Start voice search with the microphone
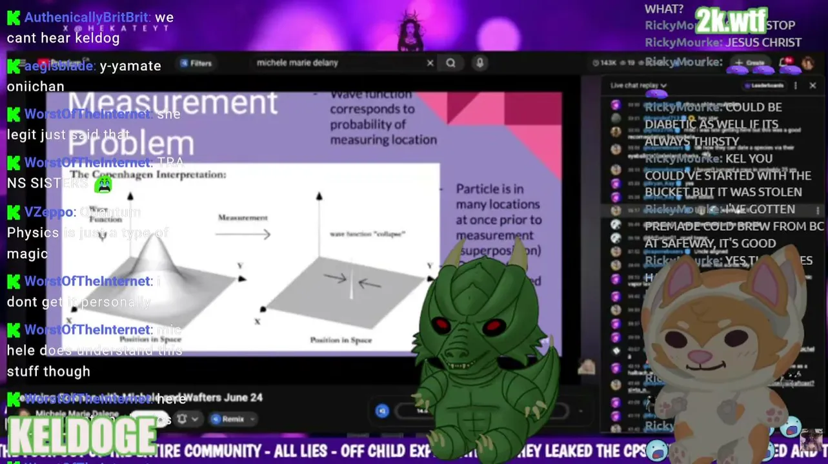 click(x=480, y=63)
